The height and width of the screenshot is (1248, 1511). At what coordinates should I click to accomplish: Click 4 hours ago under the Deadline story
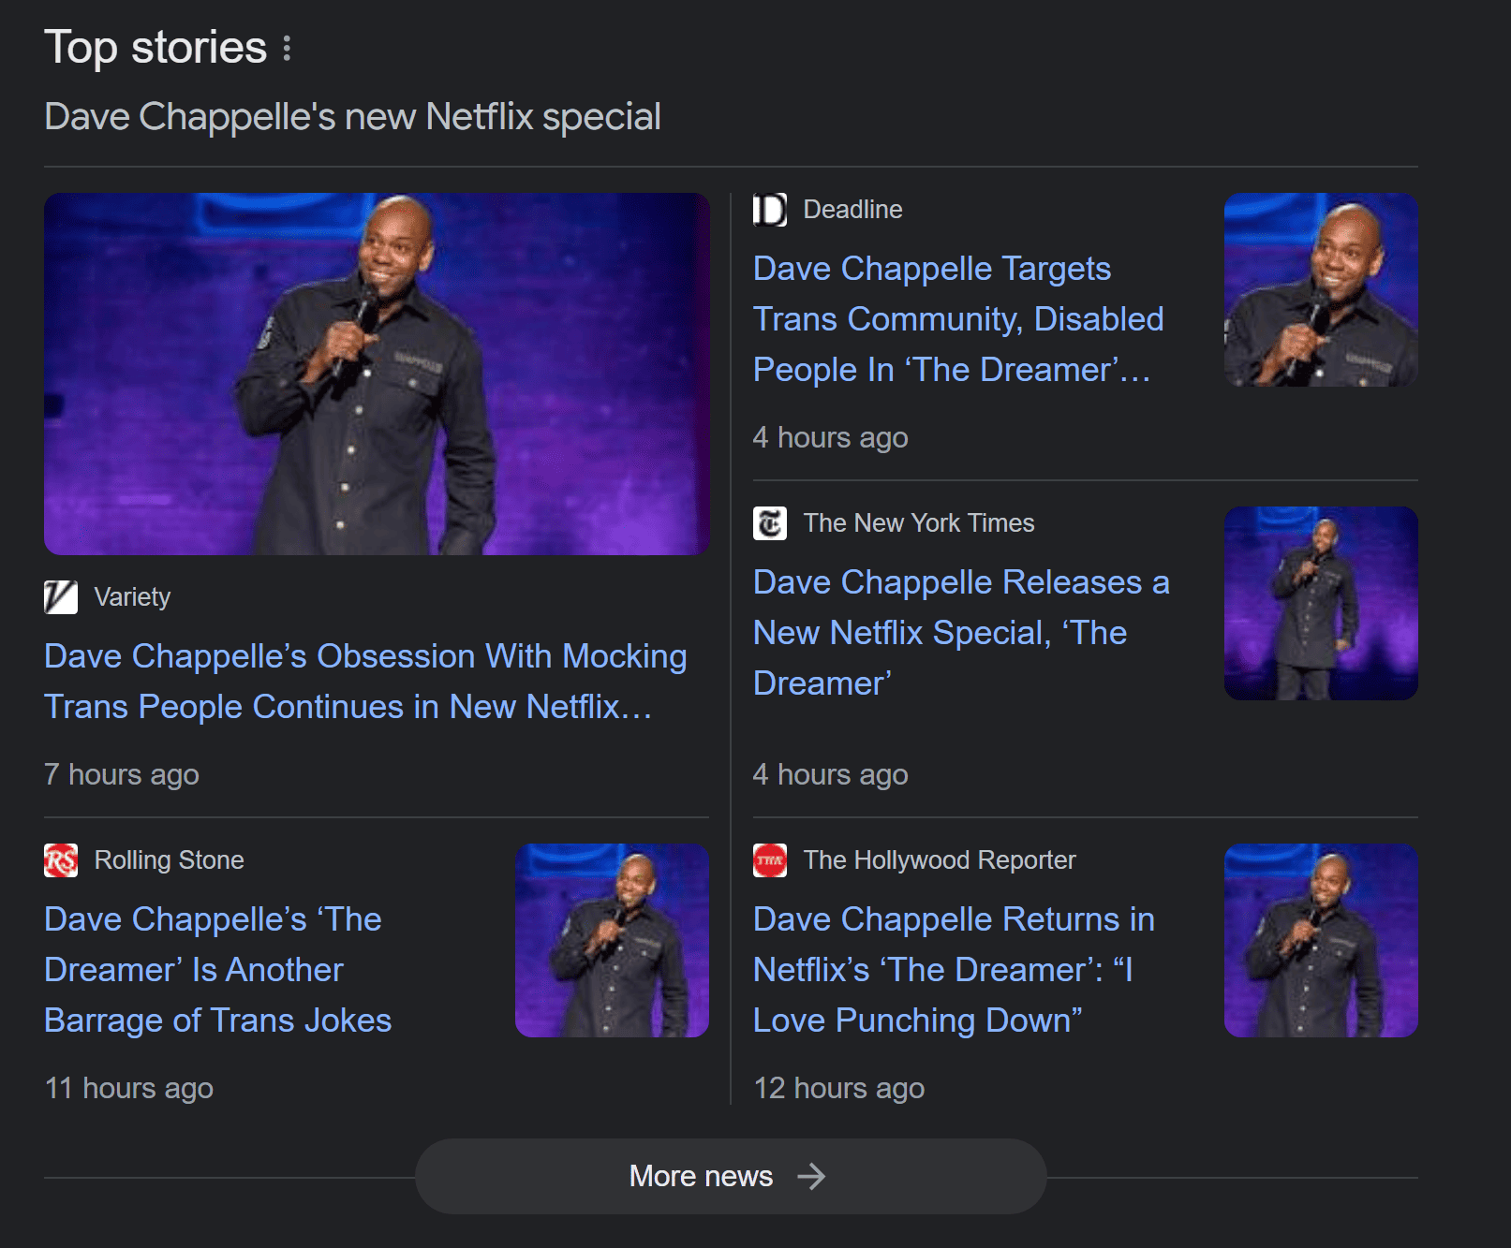[831, 438]
